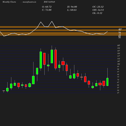The height and width of the screenshot is (126, 126).
Task: Click the open value "O: 60.72"
Action: tap(47, 7)
